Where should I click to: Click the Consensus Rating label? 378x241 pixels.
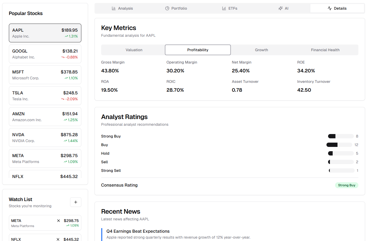[x=119, y=185]
